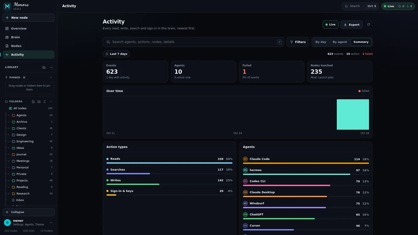Open the Last 7 days range dropdown
The image size is (418, 235).
[116, 54]
